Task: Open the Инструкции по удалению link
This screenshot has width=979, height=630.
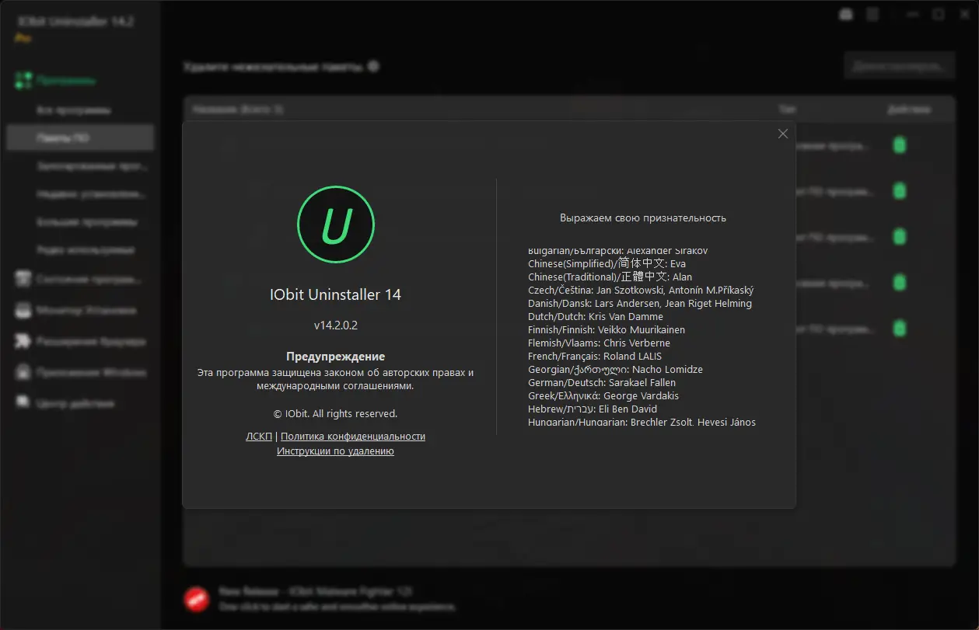Action: [x=335, y=451]
